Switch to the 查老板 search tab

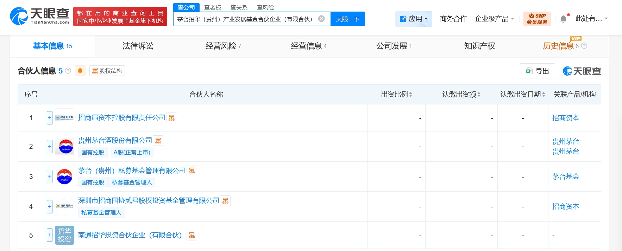pyautogui.click(x=213, y=7)
